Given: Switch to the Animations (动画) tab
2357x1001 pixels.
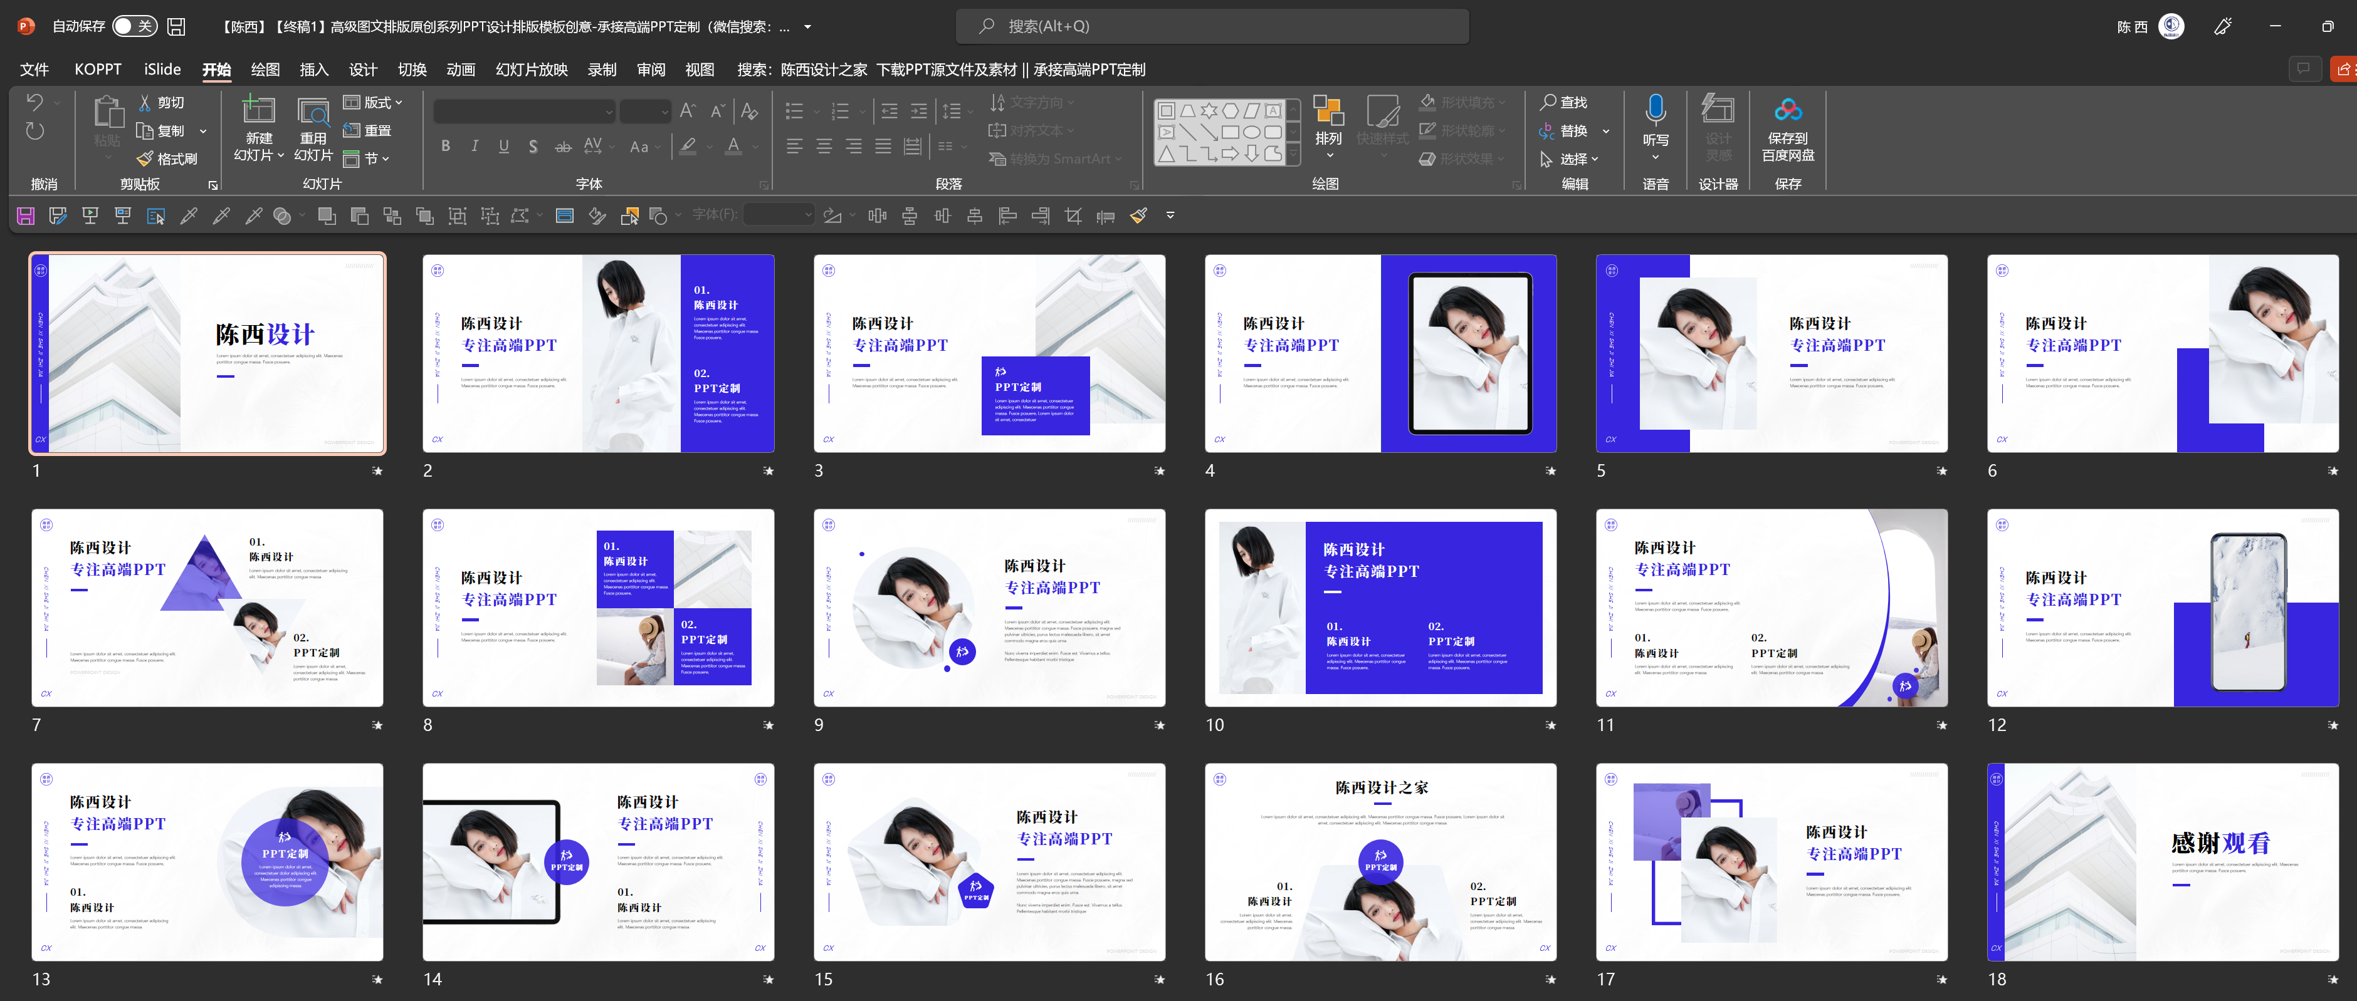Looking at the screenshot, I should point(460,70).
